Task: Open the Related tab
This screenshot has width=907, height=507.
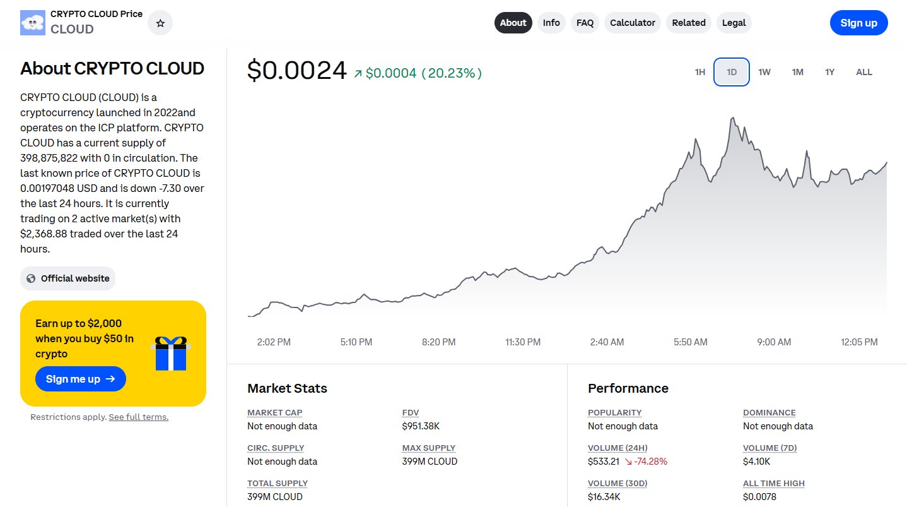Action: 688,23
